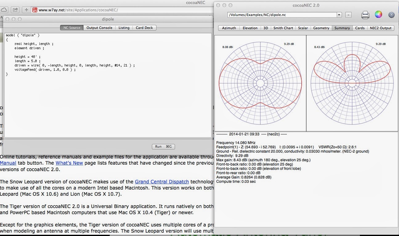Switch to the Listing tab
This screenshot has width=399, height=236.
[x=124, y=28]
